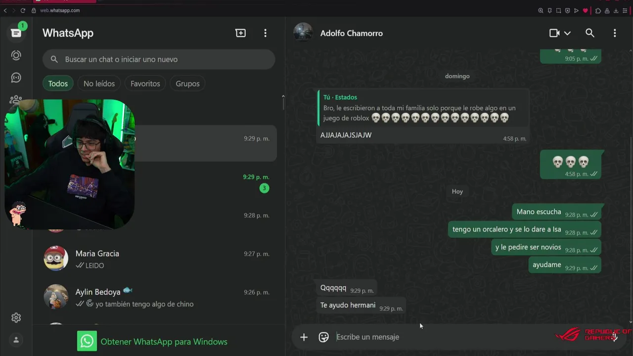Click the browser zoom magnifier icon
This screenshot has height=356, width=633.
pyautogui.click(x=541, y=10)
